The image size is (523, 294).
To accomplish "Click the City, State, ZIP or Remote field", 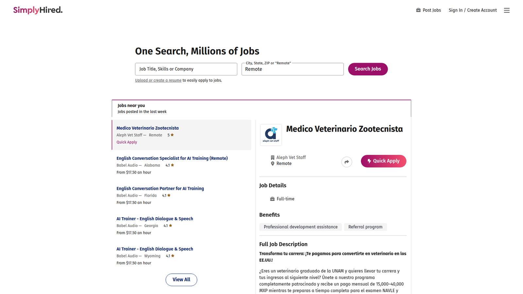I will 292,69.
